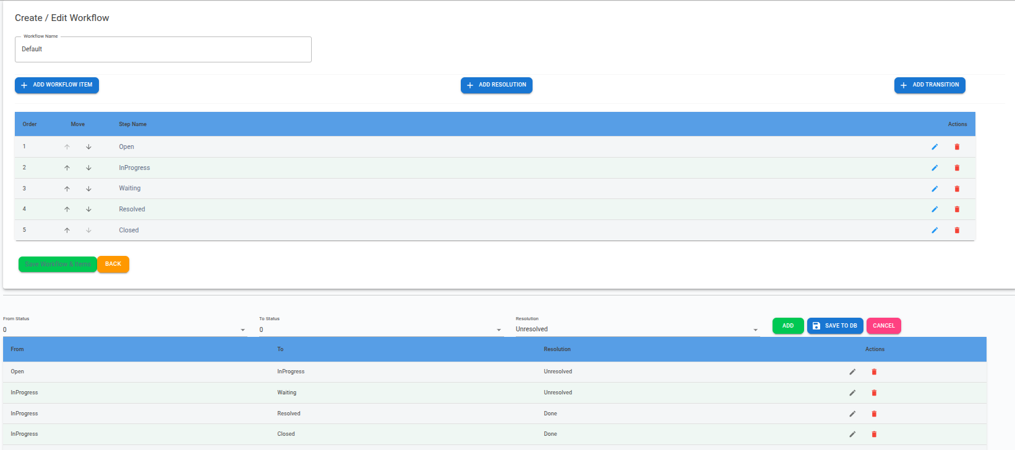Viewport: 1015px width, 450px height.
Task: Click 'Waiting' in the To column
Action: [x=287, y=393]
